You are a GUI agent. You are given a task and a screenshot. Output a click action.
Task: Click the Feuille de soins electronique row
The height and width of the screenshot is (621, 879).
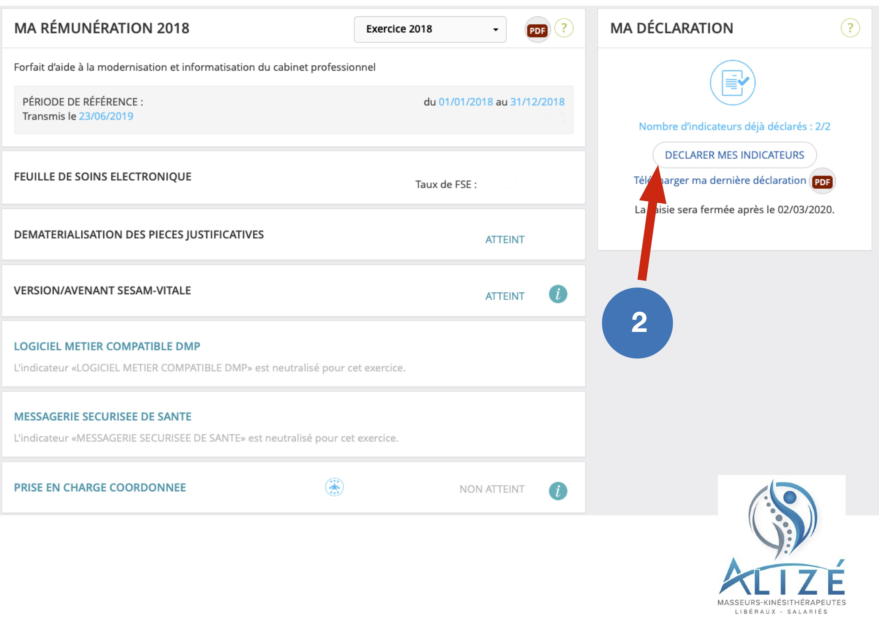[x=102, y=177]
